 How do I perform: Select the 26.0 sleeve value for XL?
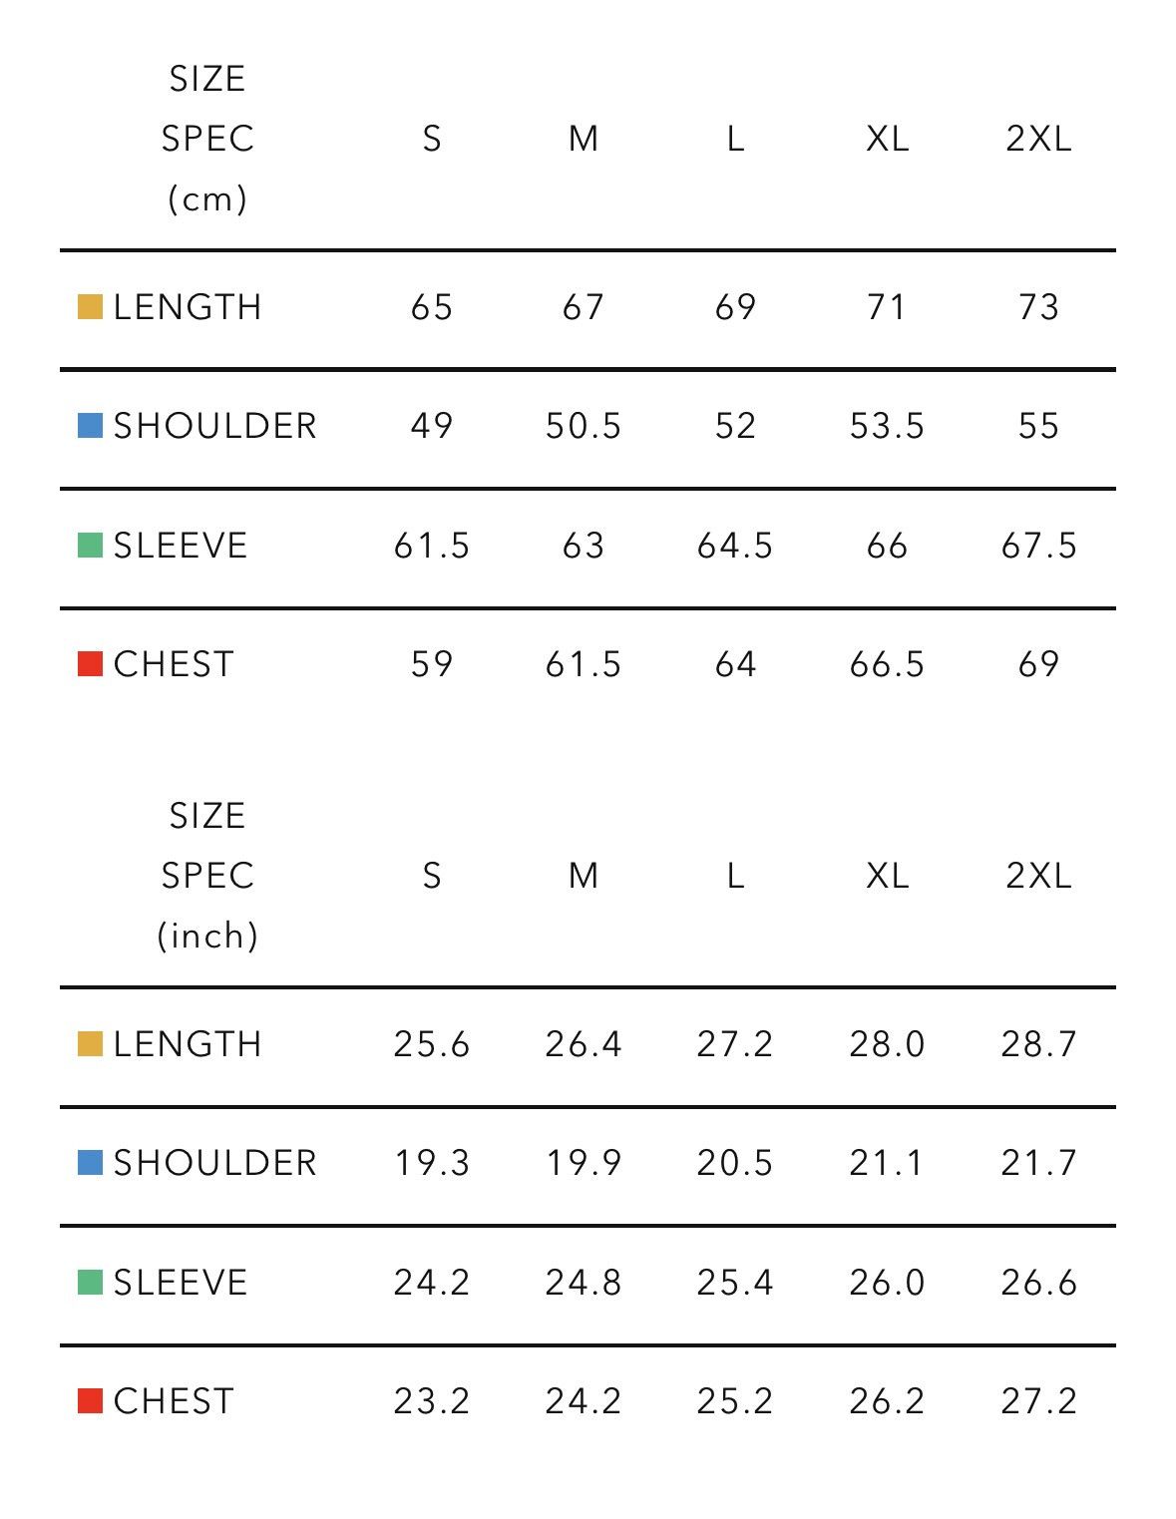click(x=887, y=1283)
